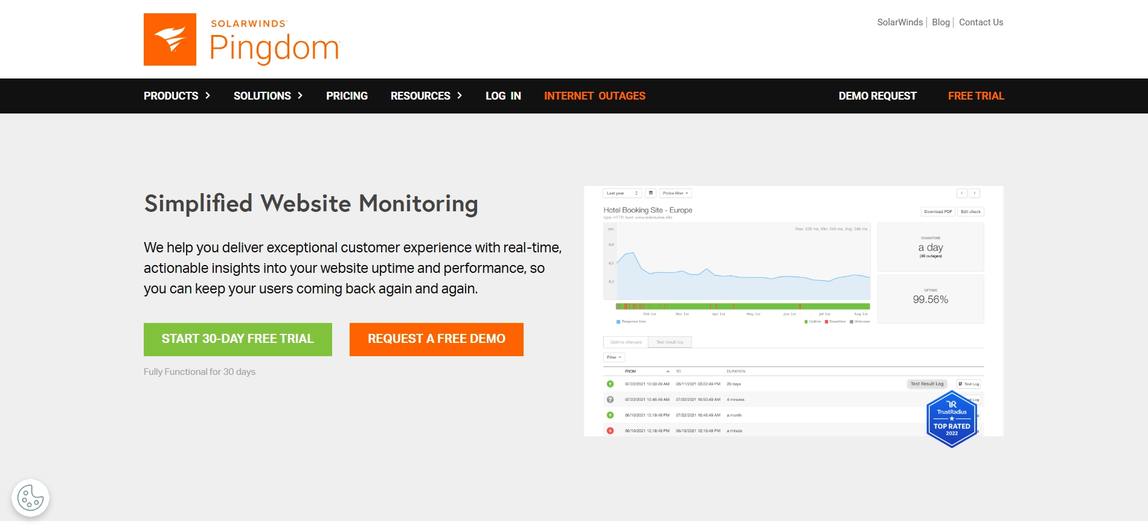Click the TrustRadius Top Rated 2022 badge
This screenshot has height=524, width=1148.
tap(951, 420)
